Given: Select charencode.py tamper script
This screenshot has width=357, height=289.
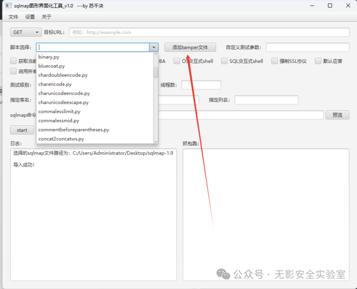Looking at the screenshot, I should click(95, 84).
